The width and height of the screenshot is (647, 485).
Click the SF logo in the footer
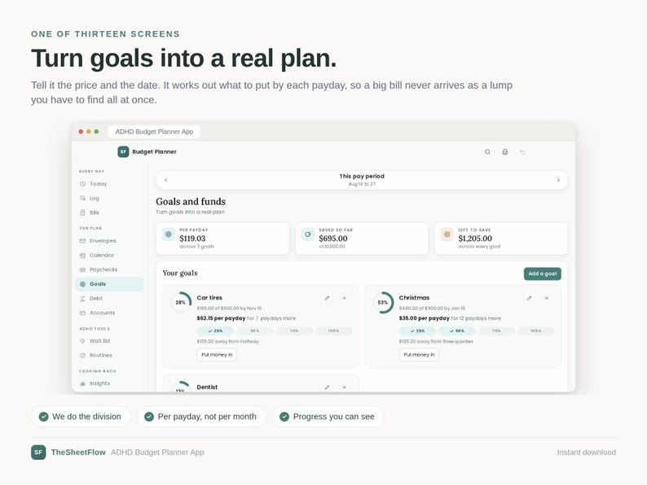click(x=38, y=452)
